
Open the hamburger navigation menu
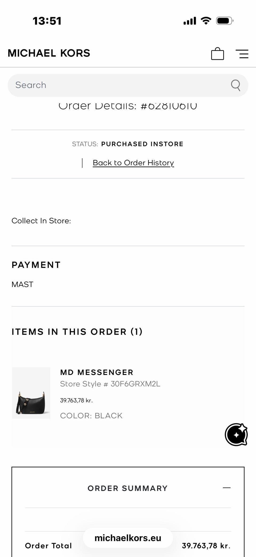(x=242, y=54)
